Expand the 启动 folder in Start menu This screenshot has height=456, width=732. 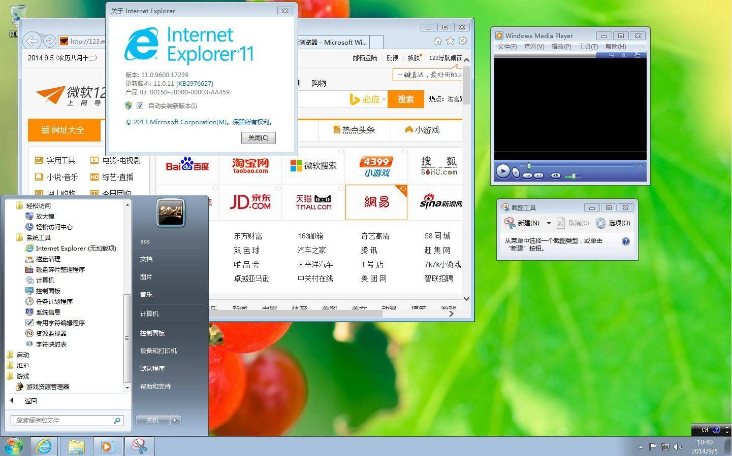coord(18,355)
